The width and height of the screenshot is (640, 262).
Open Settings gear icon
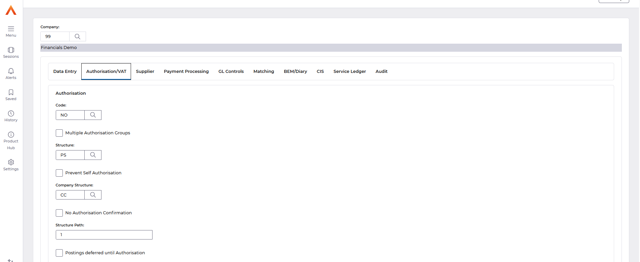tap(11, 162)
